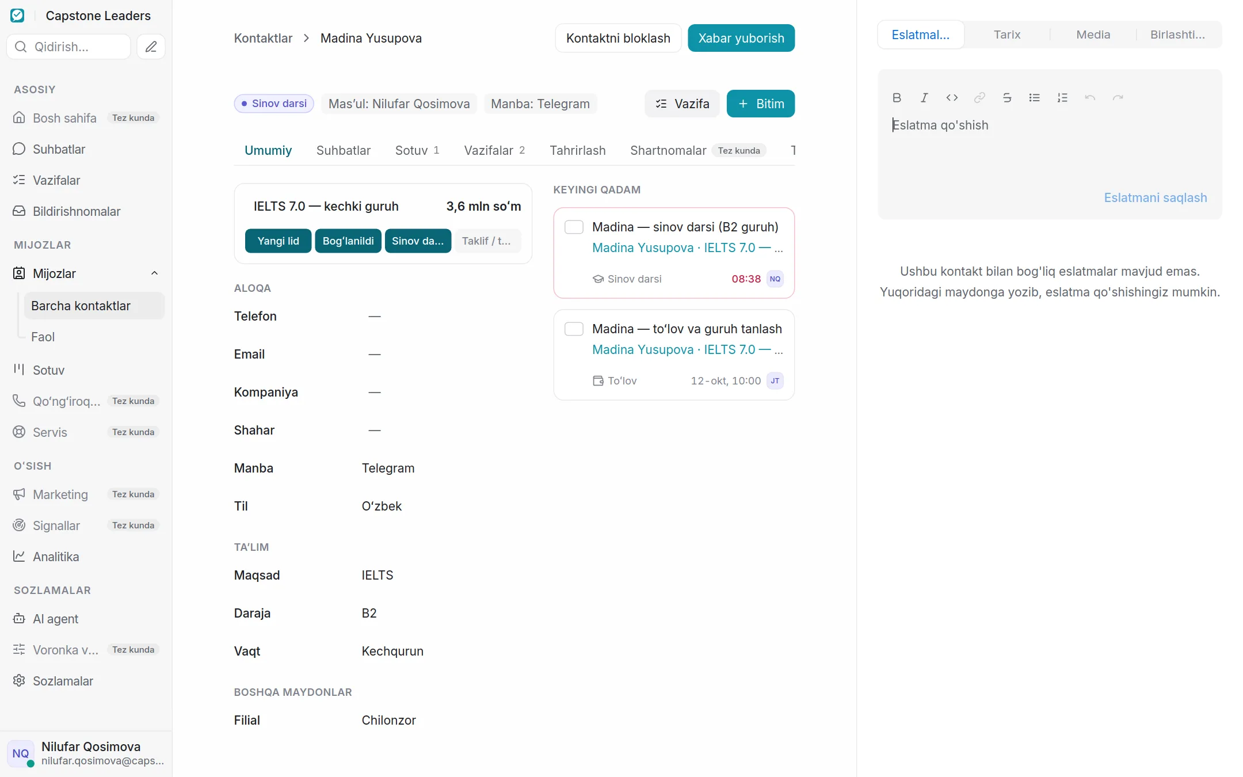Toggle italic formatting in note editor
The image size is (1243, 777).
[924, 98]
